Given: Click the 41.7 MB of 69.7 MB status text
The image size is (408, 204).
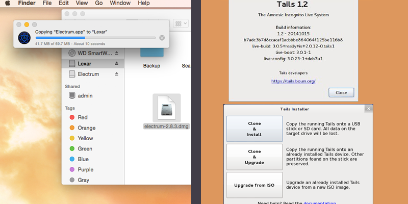Looking at the screenshot, I should (70, 44).
